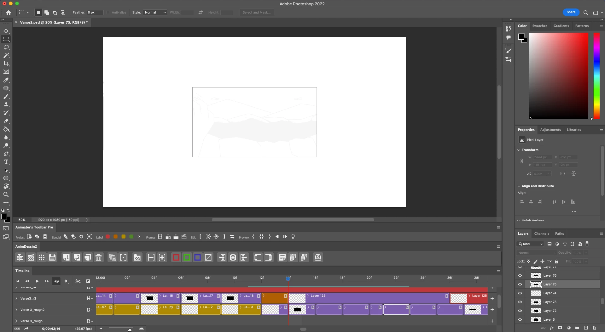Viewport: 605px width, 332px height.
Task: Expand the Verse 3_rough2 timeline group
Action: coord(16,310)
